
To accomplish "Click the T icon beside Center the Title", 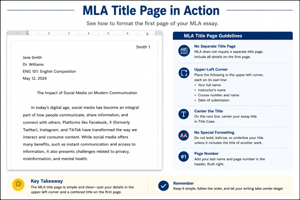I will point(184,114).
